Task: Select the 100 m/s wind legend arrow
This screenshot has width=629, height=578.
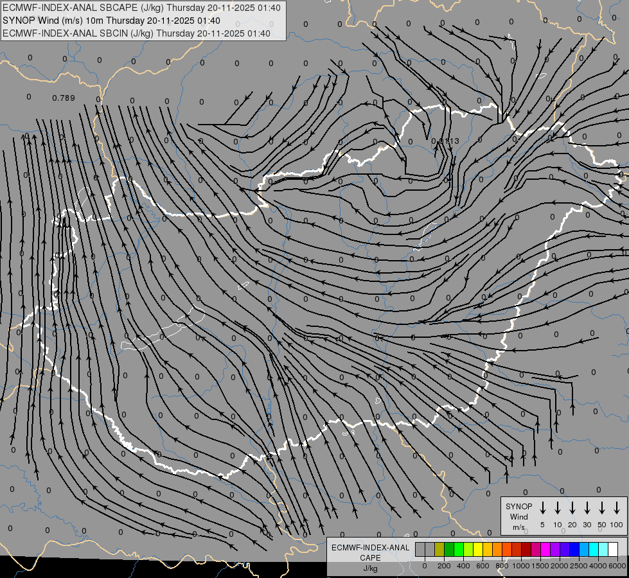Action: coord(617,507)
